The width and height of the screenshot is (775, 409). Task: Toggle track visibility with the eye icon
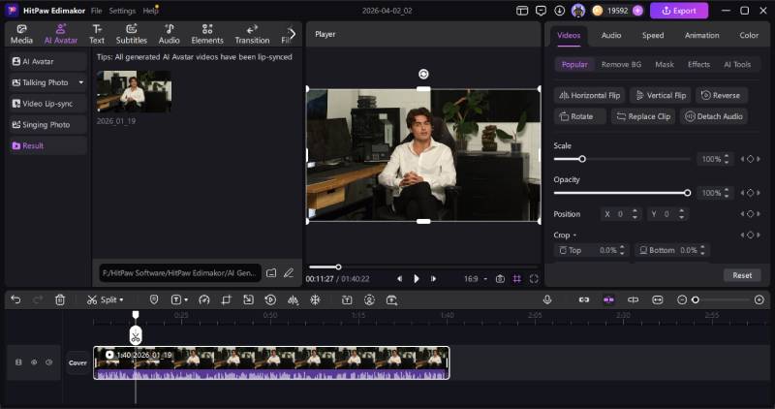[x=34, y=362]
